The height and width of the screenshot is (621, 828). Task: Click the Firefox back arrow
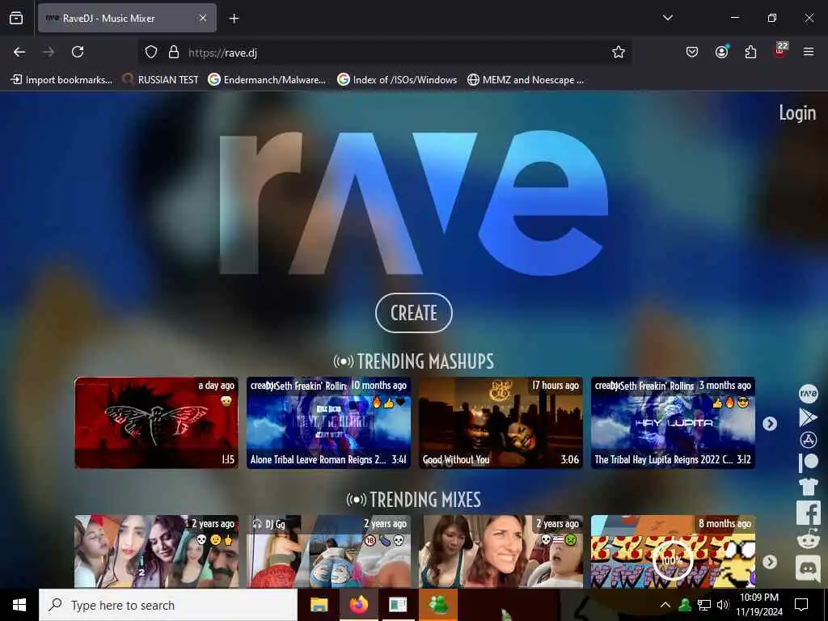click(19, 52)
